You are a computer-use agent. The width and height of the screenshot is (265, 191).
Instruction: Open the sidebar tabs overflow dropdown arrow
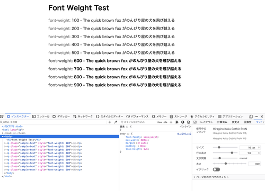click(x=263, y=122)
